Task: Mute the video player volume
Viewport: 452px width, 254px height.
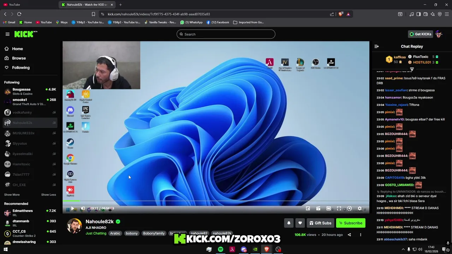Action: (x=83, y=208)
